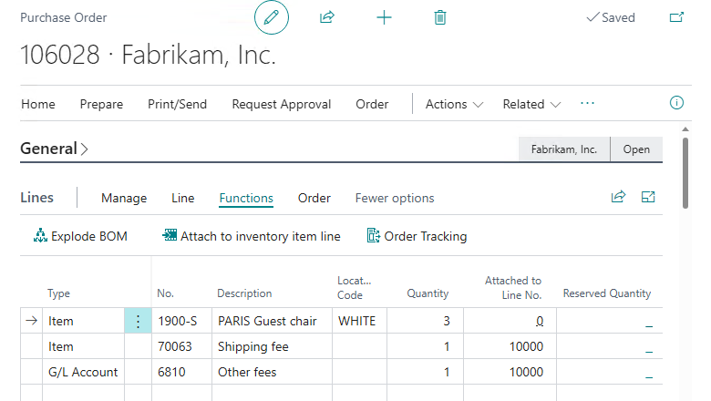Click reserved quantity for Other fees
Image resolution: width=711 pixels, height=401 pixels.
[x=610, y=372]
